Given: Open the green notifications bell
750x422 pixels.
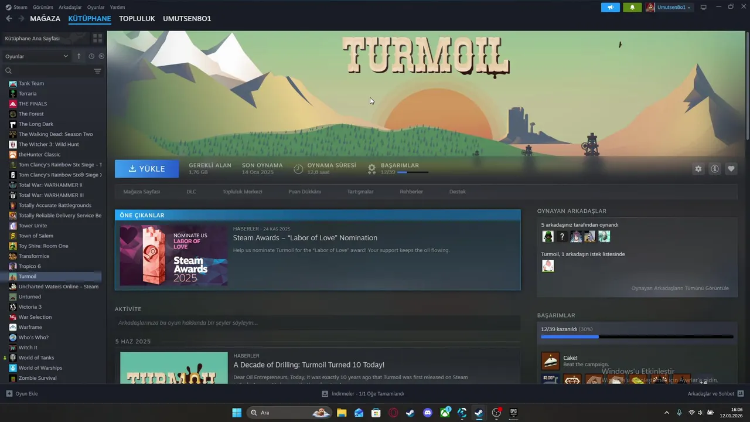Looking at the screenshot, I should pos(632,8).
